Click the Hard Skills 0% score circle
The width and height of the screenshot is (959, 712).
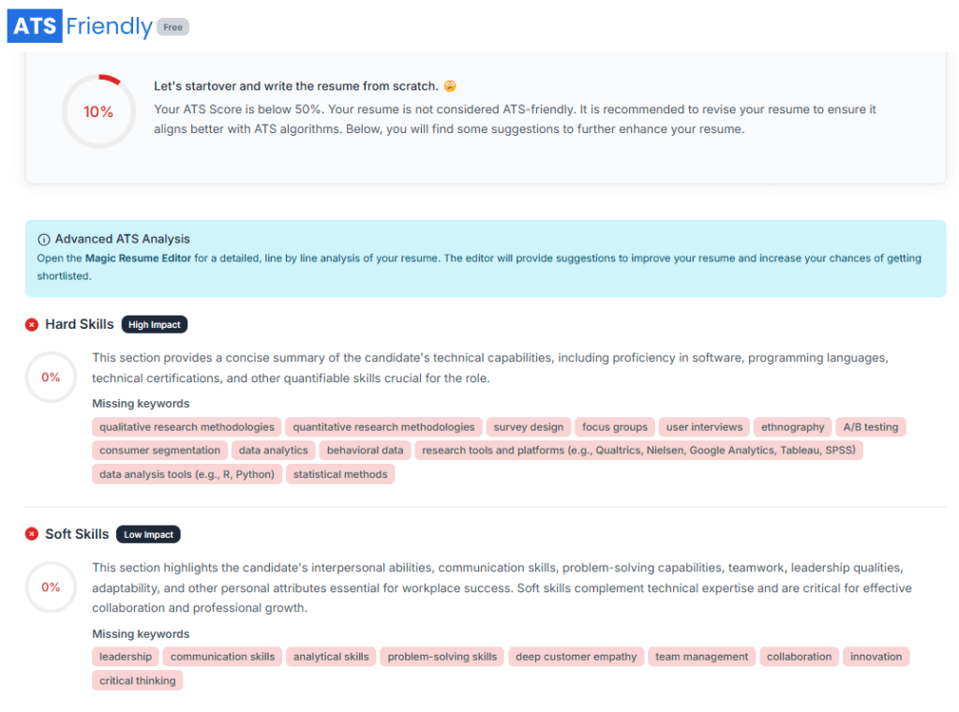51,377
